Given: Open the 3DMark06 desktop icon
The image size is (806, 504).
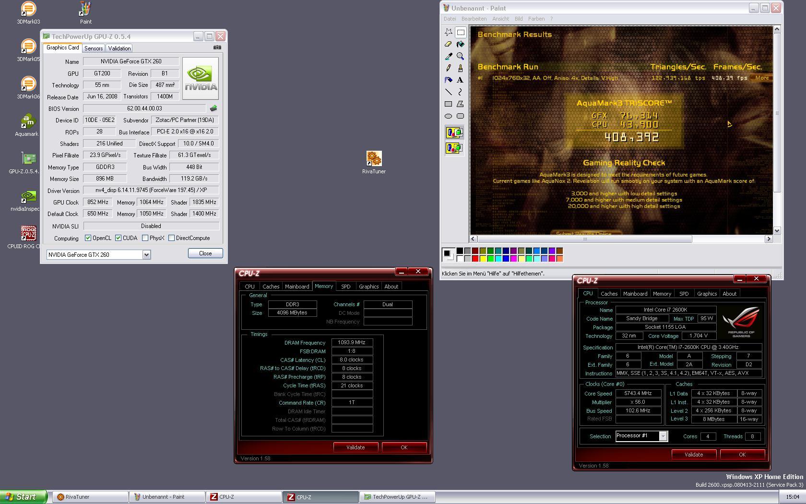Looking at the screenshot, I should 28,88.
